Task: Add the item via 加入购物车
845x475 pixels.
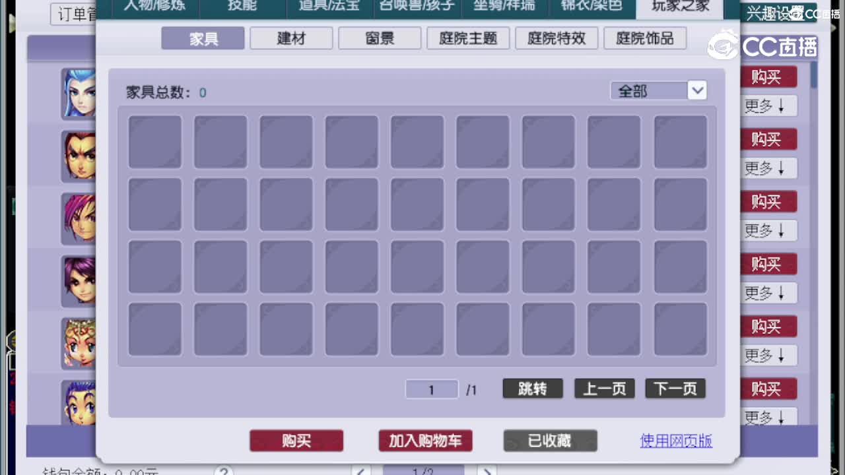Action: coord(425,441)
